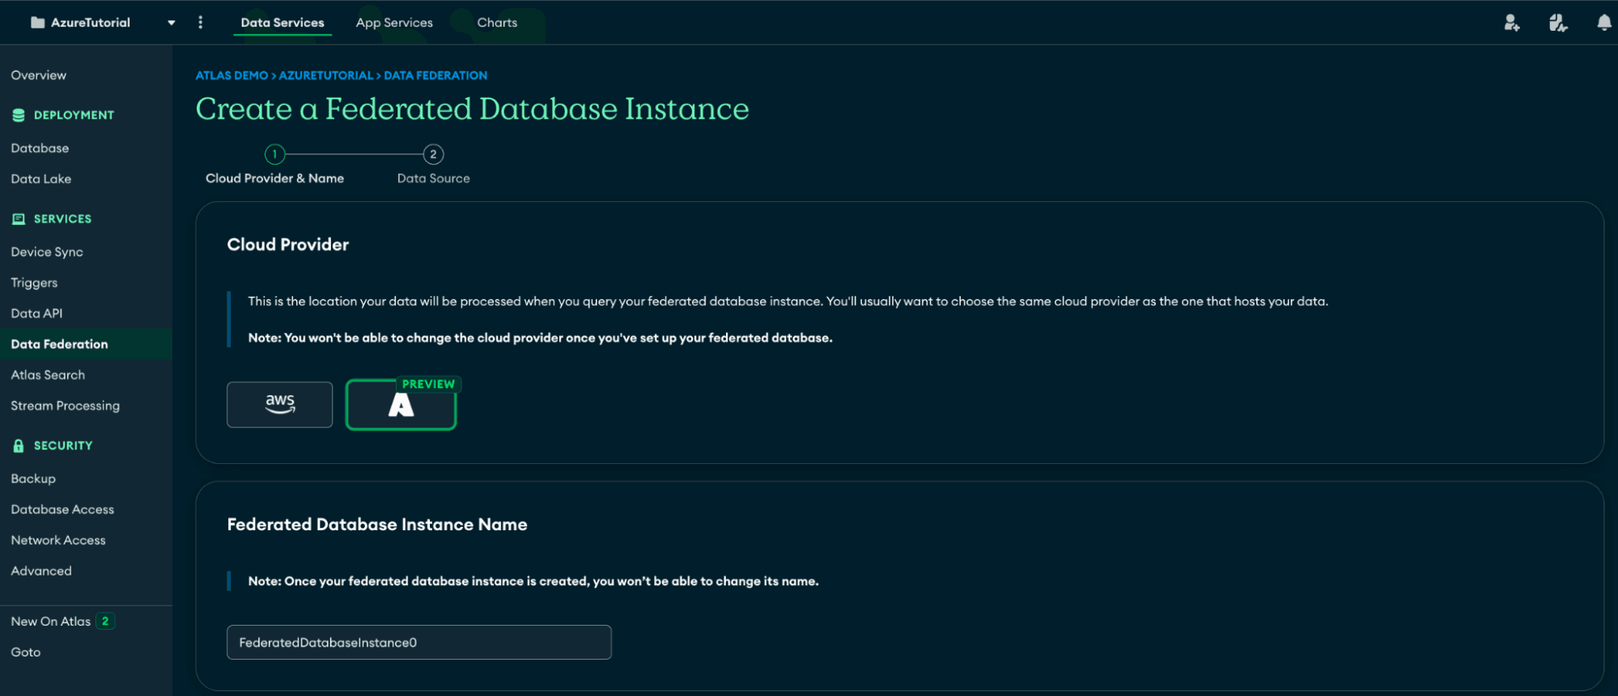Open the notifications bell icon
The width and height of the screenshot is (1618, 696).
pos(1603,23)
